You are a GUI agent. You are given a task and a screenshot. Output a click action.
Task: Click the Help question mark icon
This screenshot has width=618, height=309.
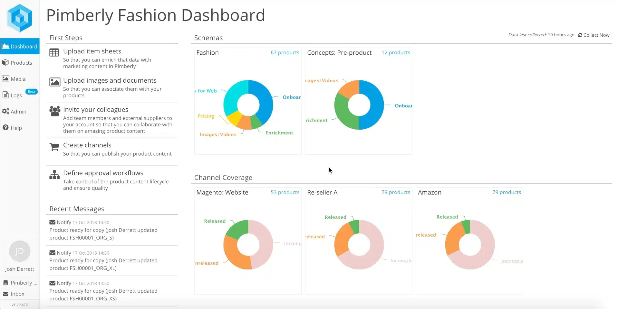[5, 127]
